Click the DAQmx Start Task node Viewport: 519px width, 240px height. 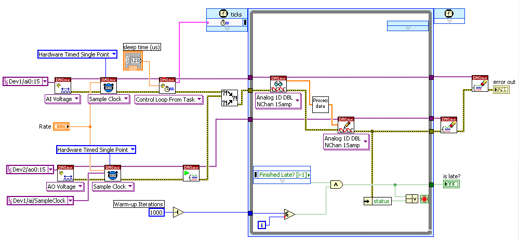coord(191,173)
